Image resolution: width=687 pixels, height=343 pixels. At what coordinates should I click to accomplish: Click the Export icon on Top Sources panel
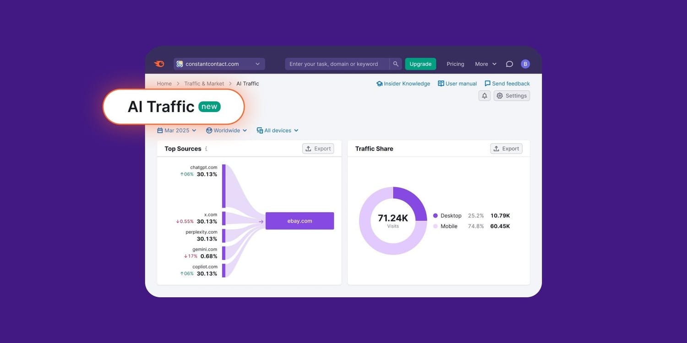point(309,148)
